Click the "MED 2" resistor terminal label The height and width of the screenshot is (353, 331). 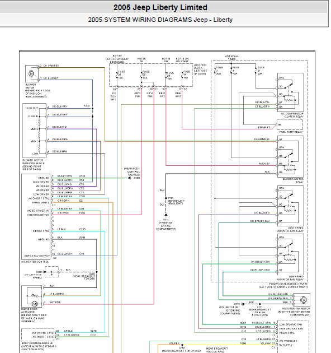(x=34, y=129)
